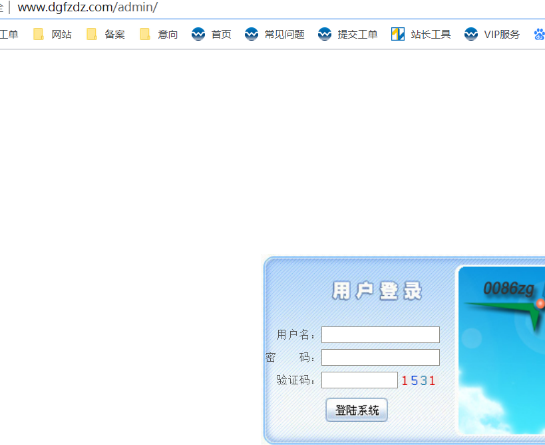Open the 站长工具 bookmark
This screenshot has height=445, width=545.
(x=421, y=35)
